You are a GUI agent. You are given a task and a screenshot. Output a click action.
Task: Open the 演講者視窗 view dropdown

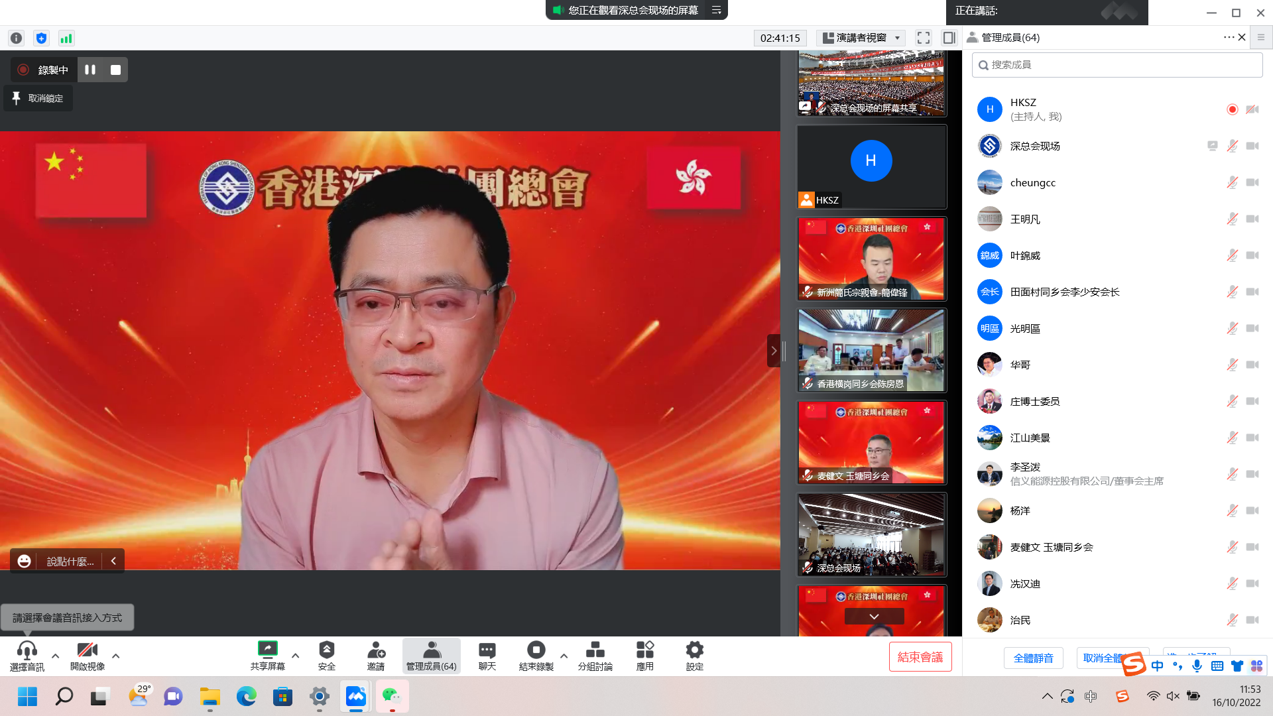(x=861, y=38)
